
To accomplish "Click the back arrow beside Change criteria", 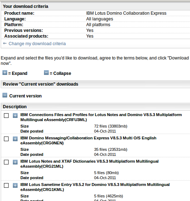I will (x=5, y=43).
